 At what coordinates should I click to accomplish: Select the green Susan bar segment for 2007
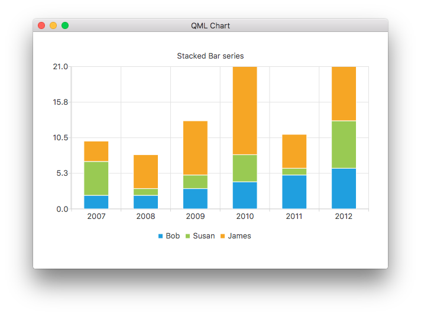point(96,178)
